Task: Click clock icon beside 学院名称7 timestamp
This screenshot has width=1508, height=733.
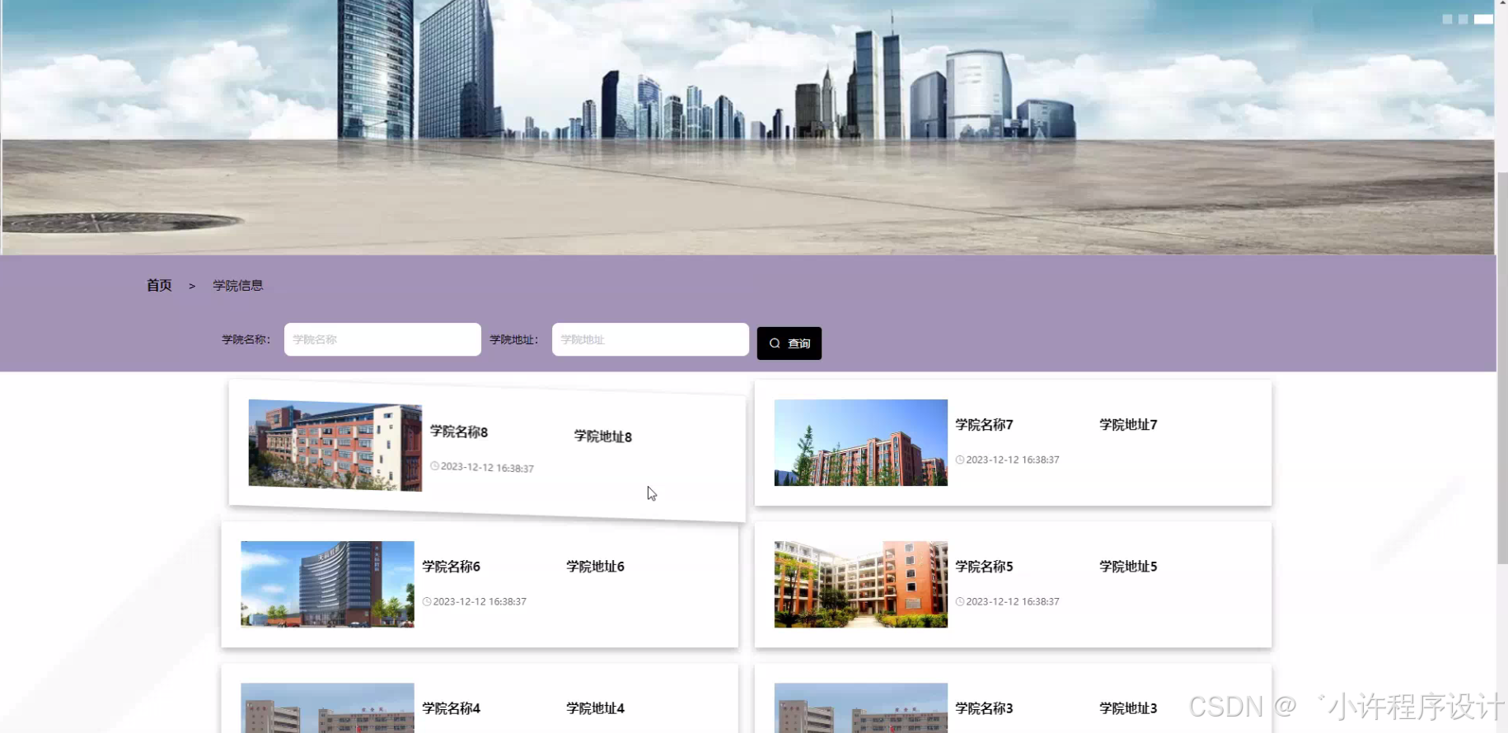Action: click(x=960, y=460)
